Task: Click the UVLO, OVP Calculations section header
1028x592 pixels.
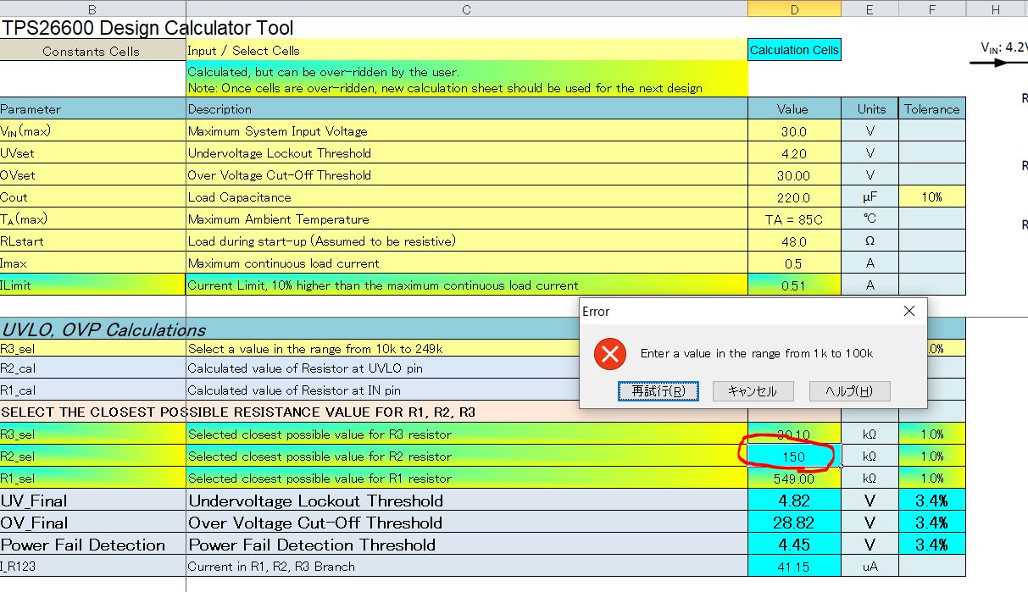Action: click(x=103, y=329)
